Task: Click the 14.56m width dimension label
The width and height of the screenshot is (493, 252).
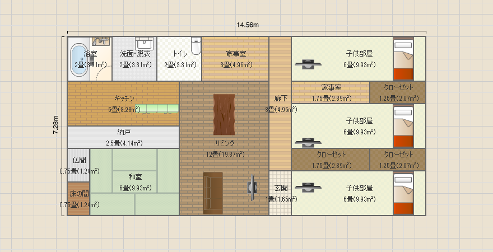Action: 247,25
